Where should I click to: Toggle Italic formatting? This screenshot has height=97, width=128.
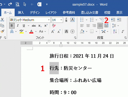[18, 26]
